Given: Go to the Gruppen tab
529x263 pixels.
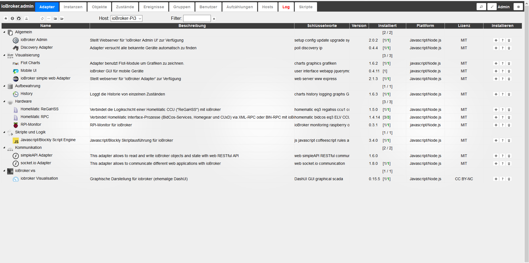Looking at the screenshot, I should (x=182, y=7).
